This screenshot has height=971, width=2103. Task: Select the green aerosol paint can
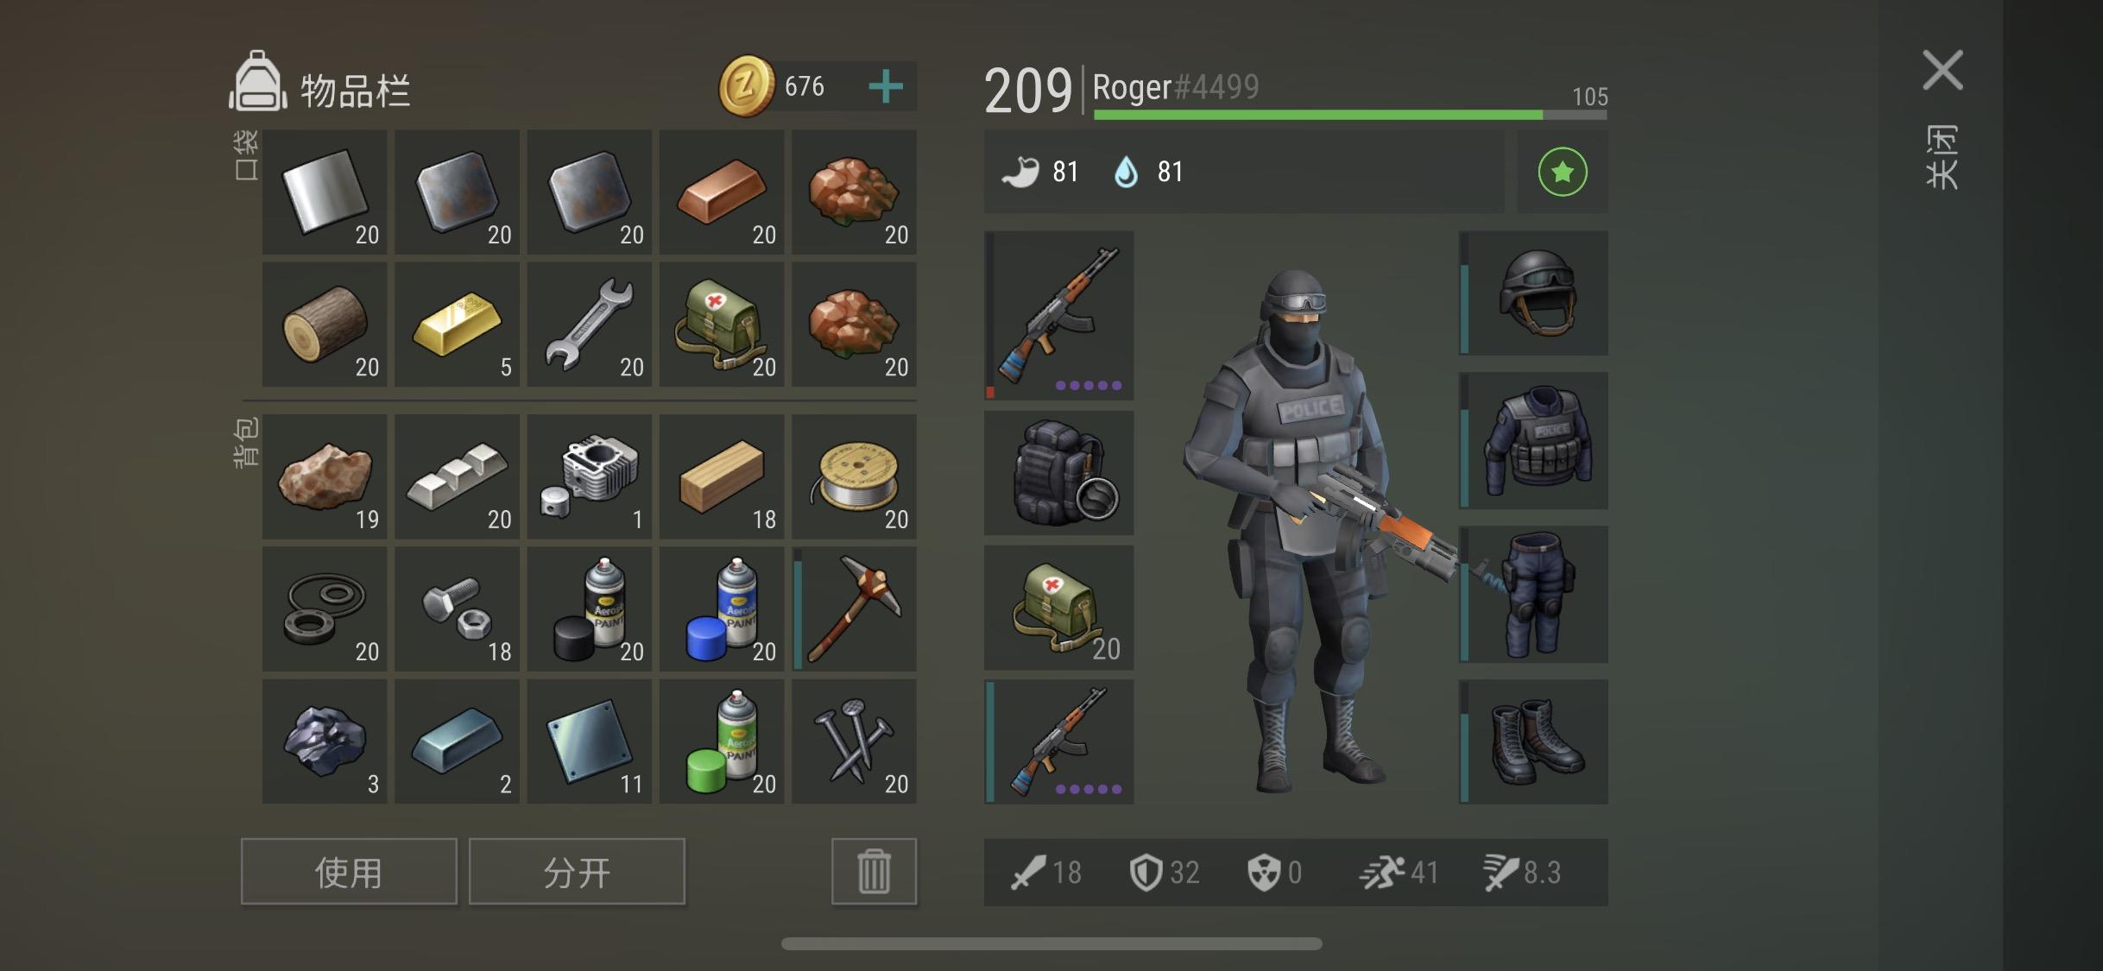[722, 741]
